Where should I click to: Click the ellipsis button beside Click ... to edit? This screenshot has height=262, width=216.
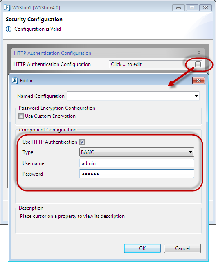[x=198, y=64]
